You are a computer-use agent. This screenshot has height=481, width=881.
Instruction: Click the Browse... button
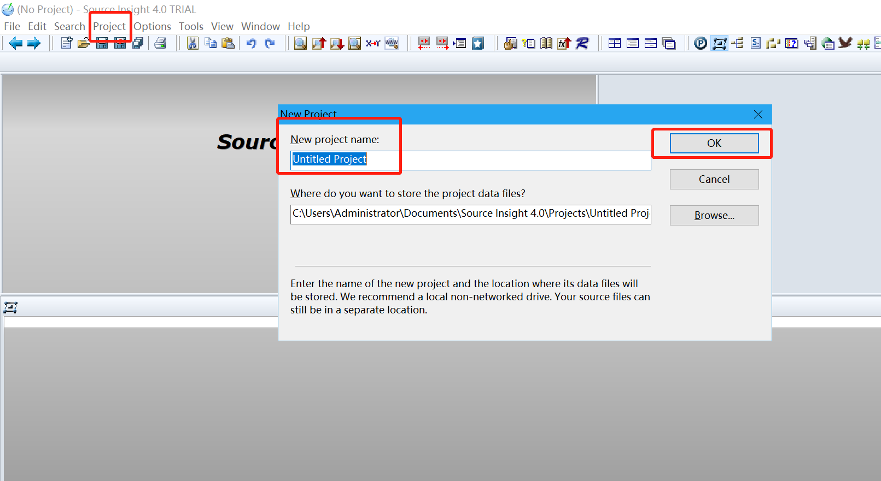click(x=714, y=215)
